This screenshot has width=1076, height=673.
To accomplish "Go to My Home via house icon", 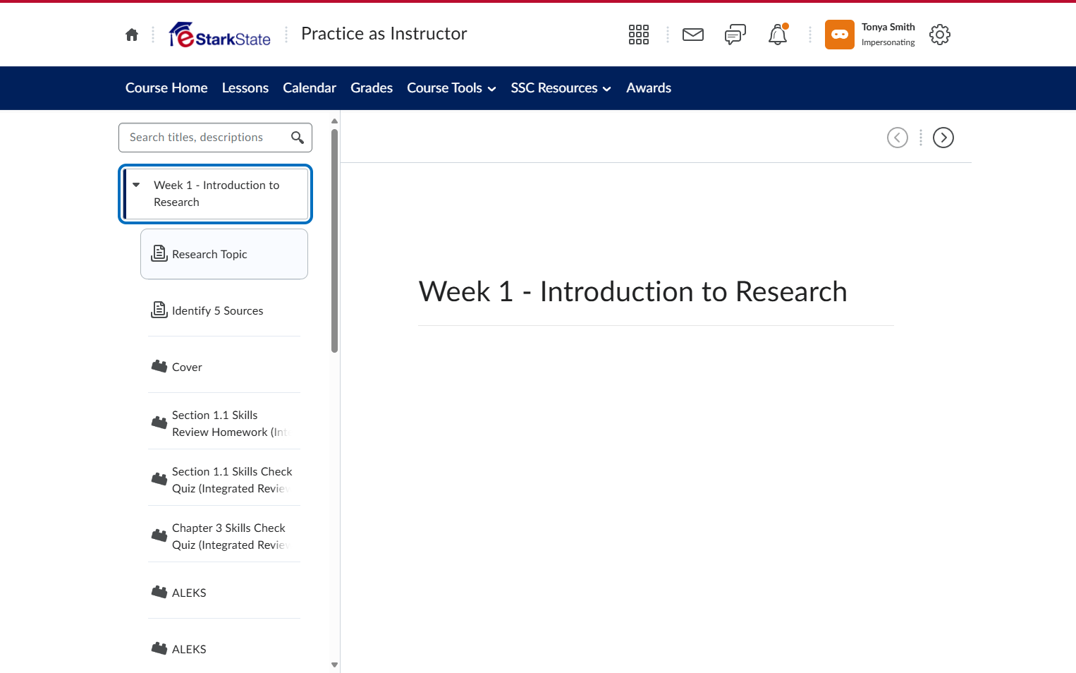I will [132, 35].
